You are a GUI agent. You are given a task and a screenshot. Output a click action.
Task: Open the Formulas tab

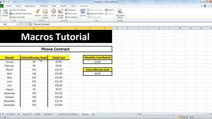click(43, 6)
